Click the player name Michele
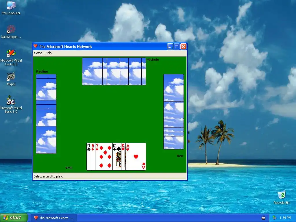This screenshot has width=296, height=222. pos(153,60)
